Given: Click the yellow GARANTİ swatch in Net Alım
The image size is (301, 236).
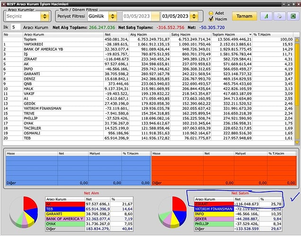Looking at the screenshot, I should 65,214.
